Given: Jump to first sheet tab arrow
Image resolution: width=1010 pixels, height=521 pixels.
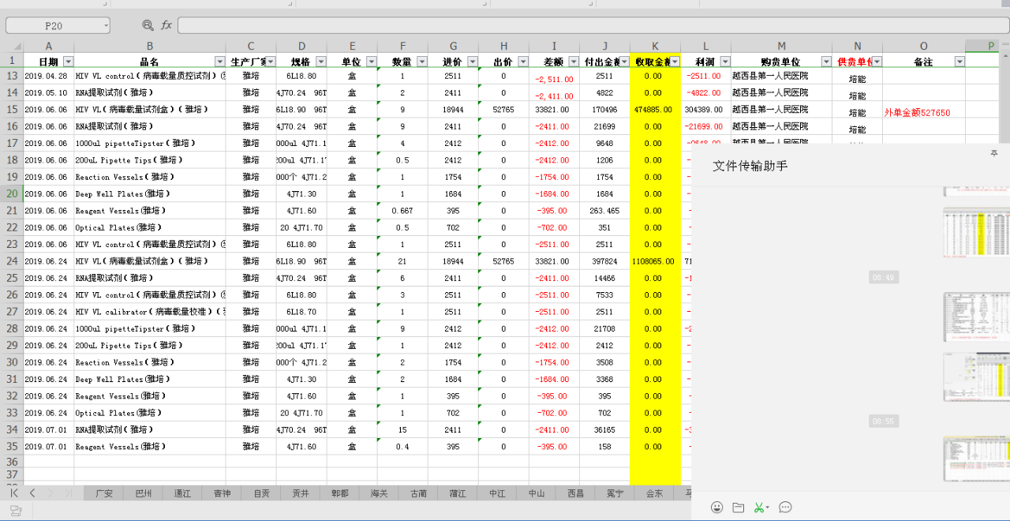Looking at the screenshot, I should click(14, 493).
